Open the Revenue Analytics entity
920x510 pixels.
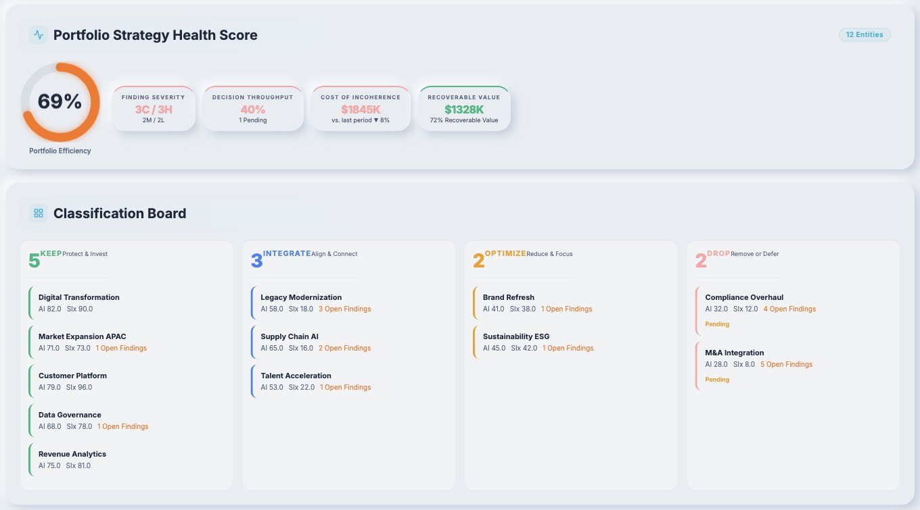tap(127, 459)
